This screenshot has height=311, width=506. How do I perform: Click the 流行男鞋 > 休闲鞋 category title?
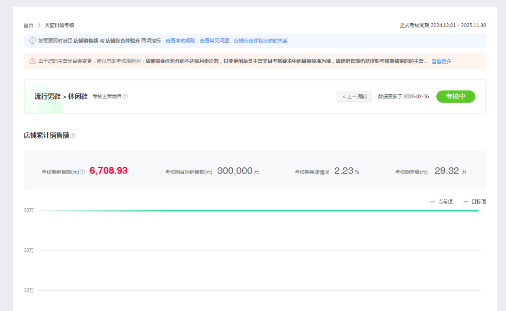coord(61,97)
